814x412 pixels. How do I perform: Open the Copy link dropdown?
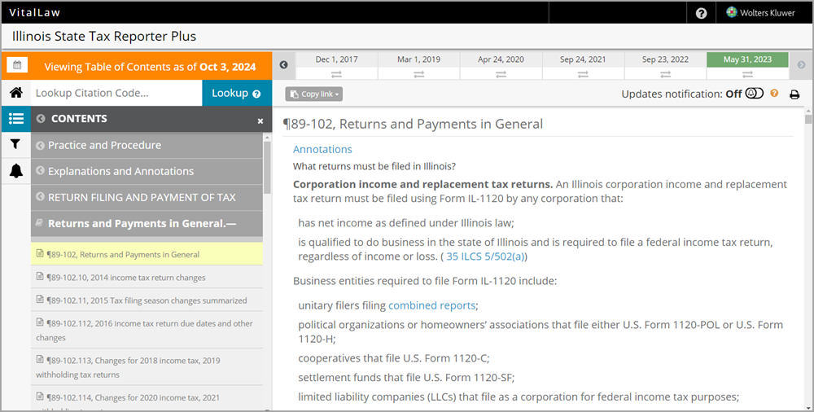coord(313,94)
